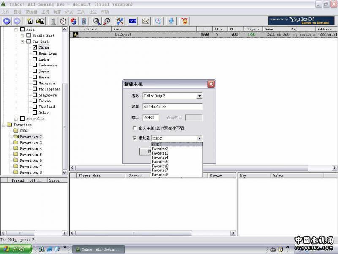
Task: Check the Australia region checkbox
Action: (22, 119)
